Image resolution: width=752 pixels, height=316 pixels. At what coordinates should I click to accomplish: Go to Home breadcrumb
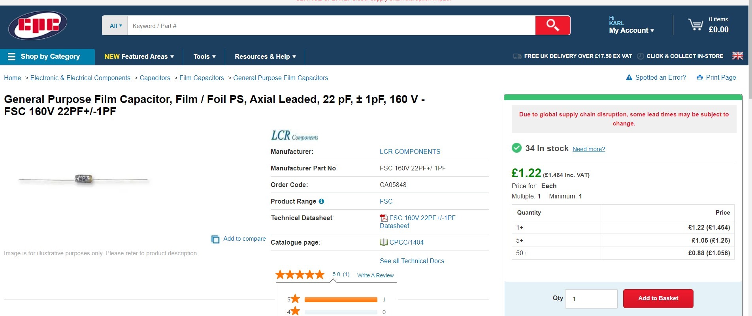coord(12,78)
